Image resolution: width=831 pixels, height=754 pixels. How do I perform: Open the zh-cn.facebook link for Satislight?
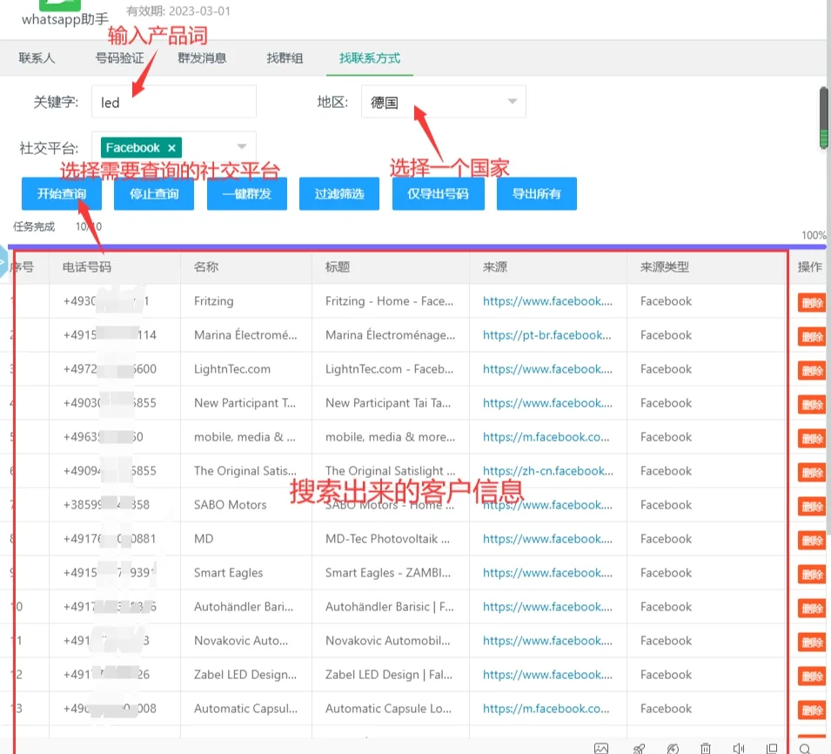pyautogui.click(x=548, y=471)
